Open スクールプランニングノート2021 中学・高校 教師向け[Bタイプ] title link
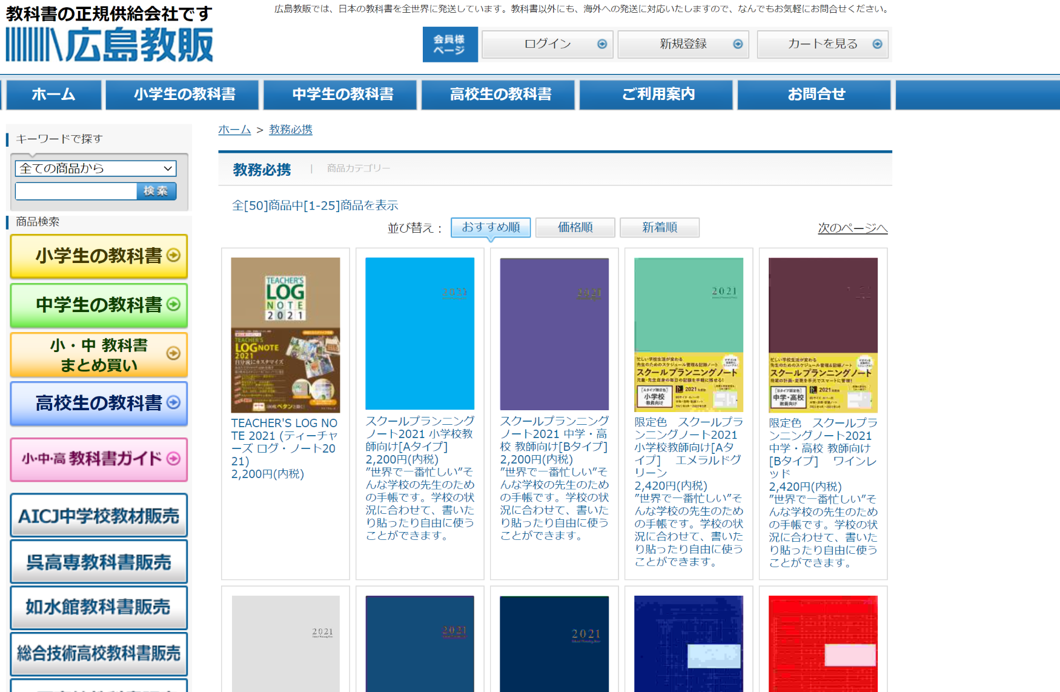1060x692 pixels. coord(554,434)
